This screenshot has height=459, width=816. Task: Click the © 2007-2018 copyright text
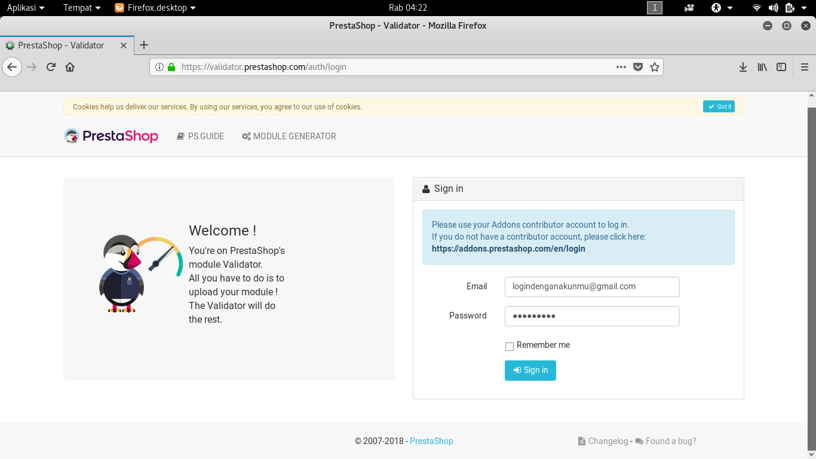click(380, 441)
